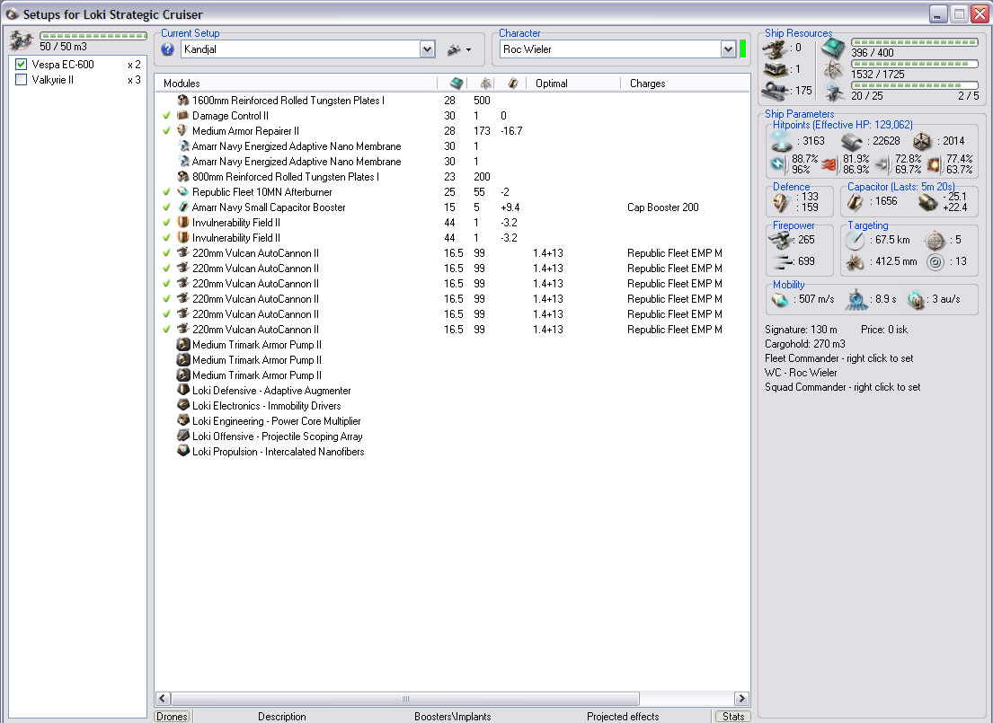Click the Cargohold: 270 m3 text
The height and width of the screenshot is (723, 993).
805,344
